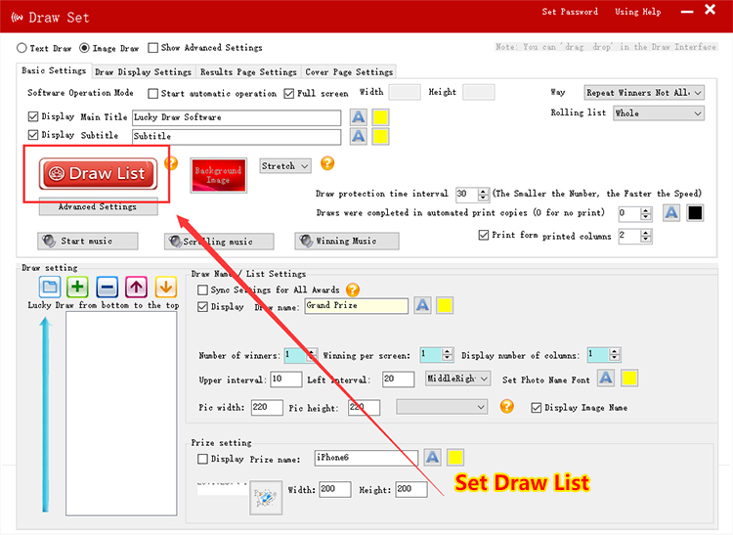This screenshot has height=535, width=733.
Task: Click the green plus add award icon
Action: tap(79, 288)
